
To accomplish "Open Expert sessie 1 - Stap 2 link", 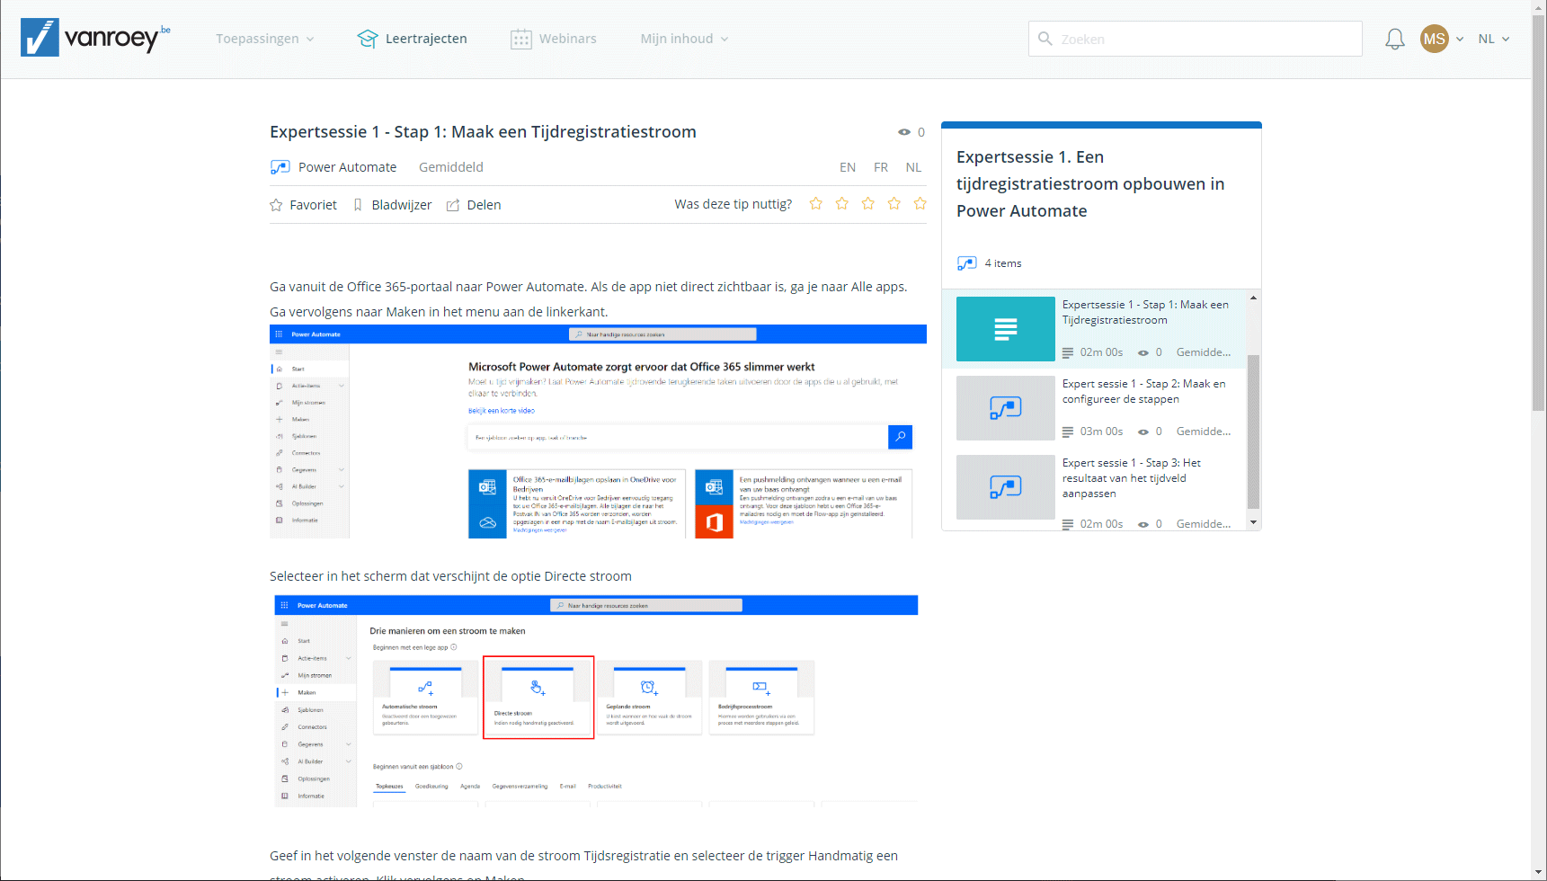I will click(1143, 391).
